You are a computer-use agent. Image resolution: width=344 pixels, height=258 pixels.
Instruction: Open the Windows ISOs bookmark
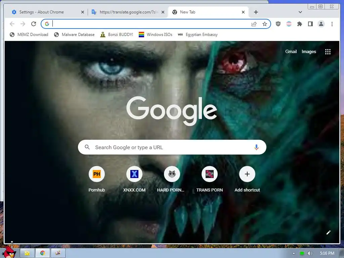tap(156, 35)
